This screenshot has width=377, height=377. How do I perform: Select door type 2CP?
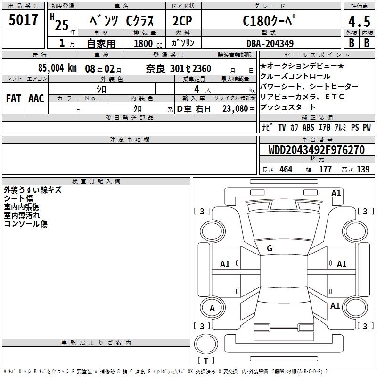pyautogui.click(x=182, y=21)
